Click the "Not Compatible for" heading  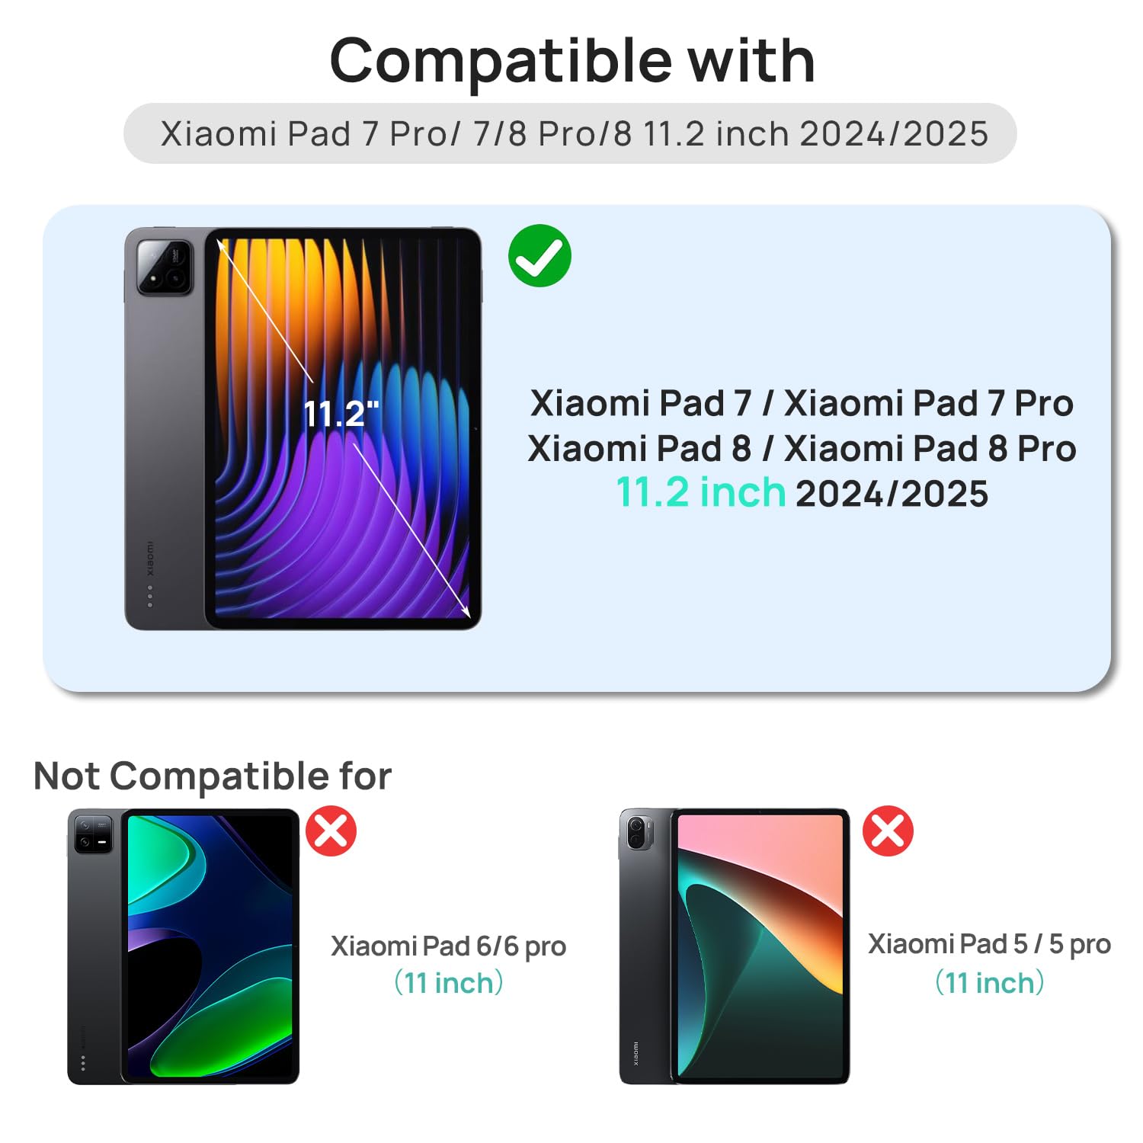213,776
